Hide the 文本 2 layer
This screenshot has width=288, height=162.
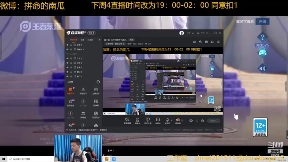pos(67,58)
